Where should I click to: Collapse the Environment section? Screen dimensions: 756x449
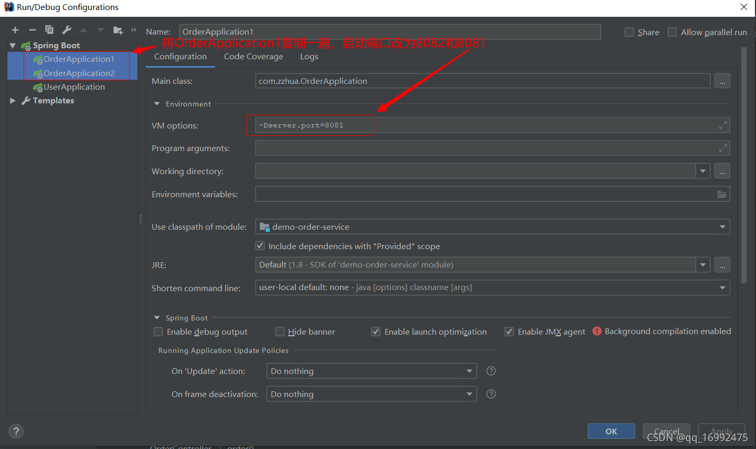click(x=157, y=104)
